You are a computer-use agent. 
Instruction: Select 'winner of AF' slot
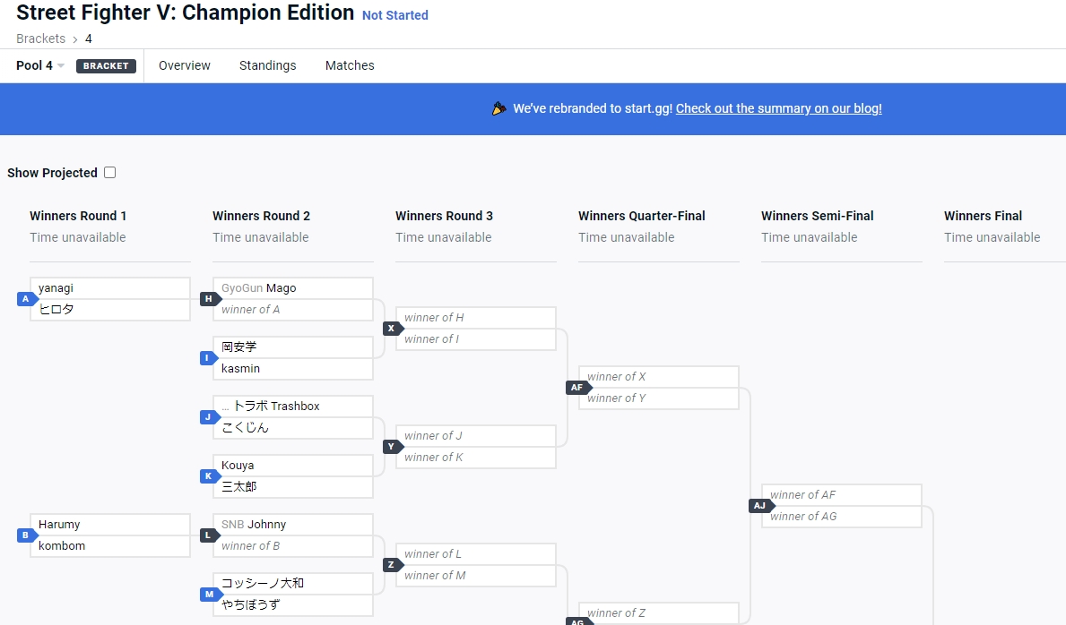(x=842, y=495)
